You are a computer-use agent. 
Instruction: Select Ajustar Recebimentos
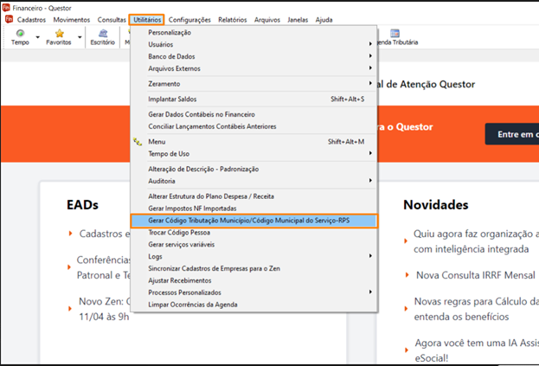253,280
